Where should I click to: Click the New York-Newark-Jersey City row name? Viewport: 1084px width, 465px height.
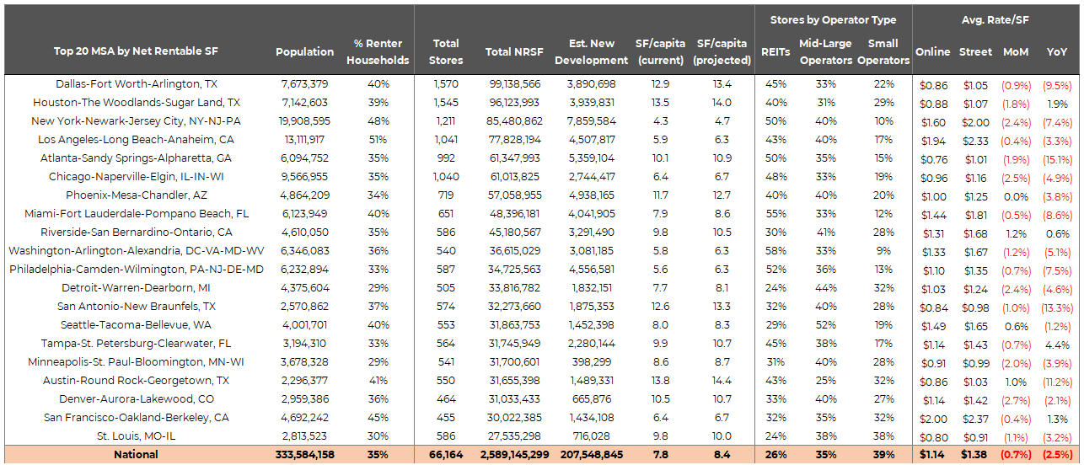136,121
